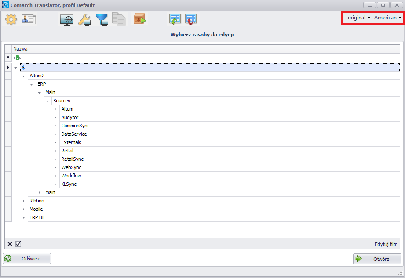Expand the ERP BI node
405x278 pixels.
(23, 218)
